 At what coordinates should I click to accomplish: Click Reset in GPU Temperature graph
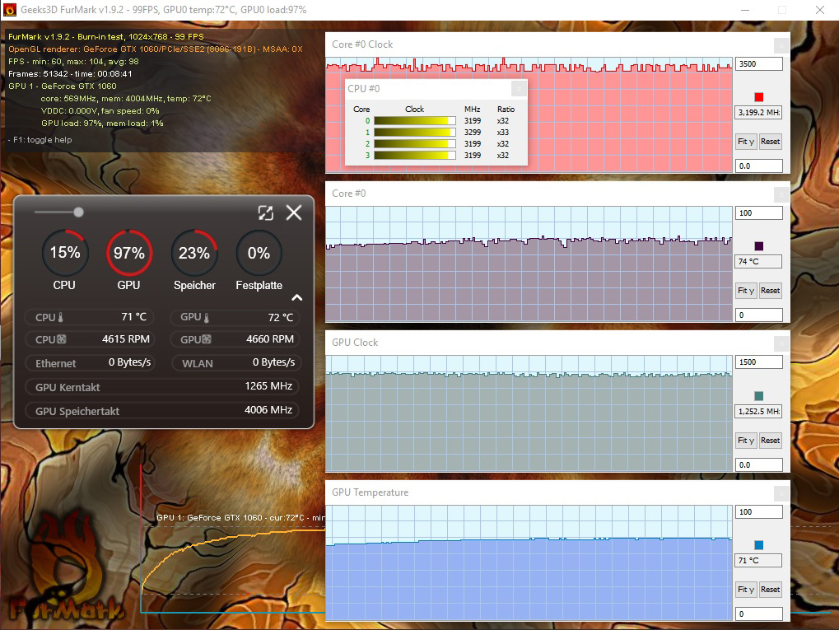pos(770,590)
